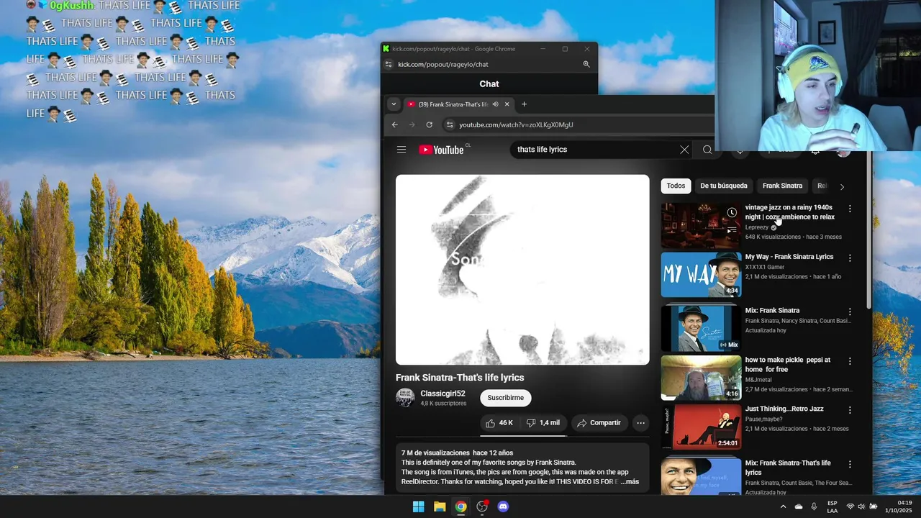
Task: Mute the Frank Sinatra browser tab
Action: pos(495,104)
